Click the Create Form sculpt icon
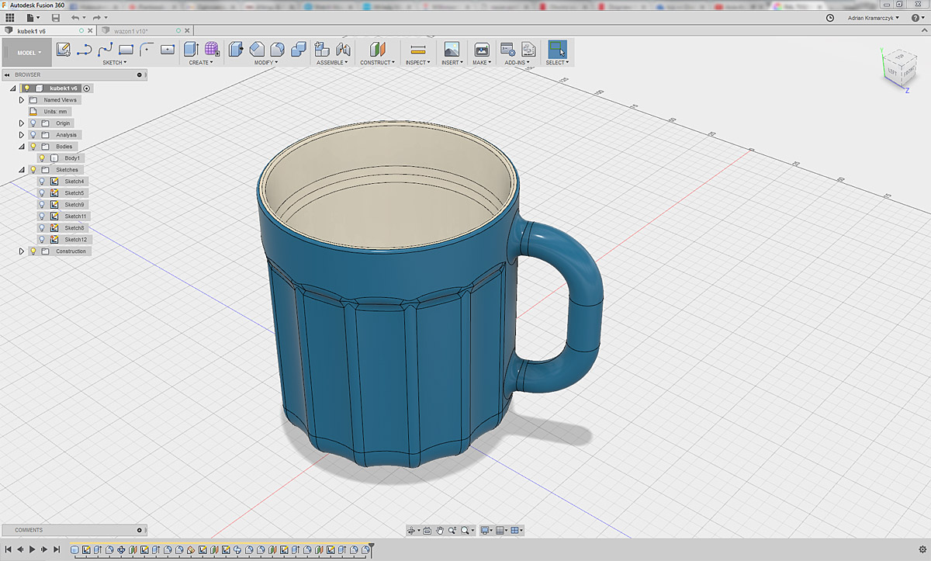The height and width of the screenshot is (561, 931). click(x=211, y=50)
